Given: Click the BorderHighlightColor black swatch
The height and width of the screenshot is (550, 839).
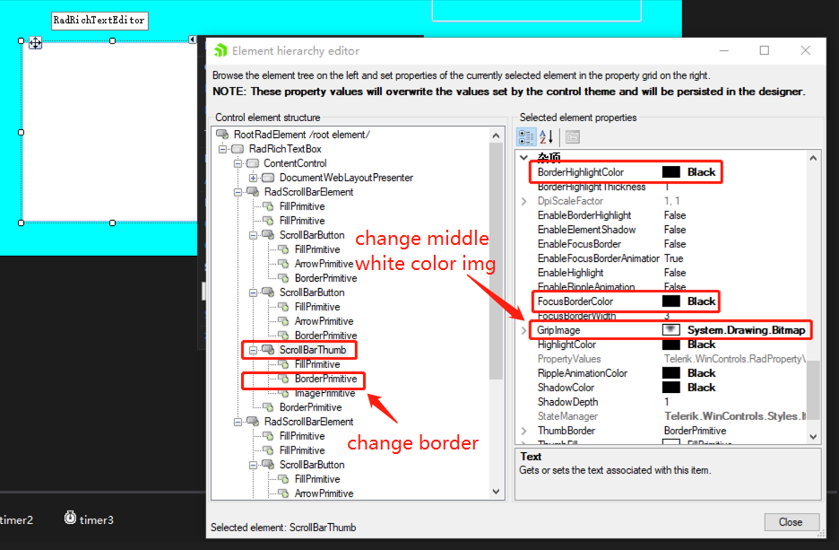Looking at the screenshot, I should (671, 172).
